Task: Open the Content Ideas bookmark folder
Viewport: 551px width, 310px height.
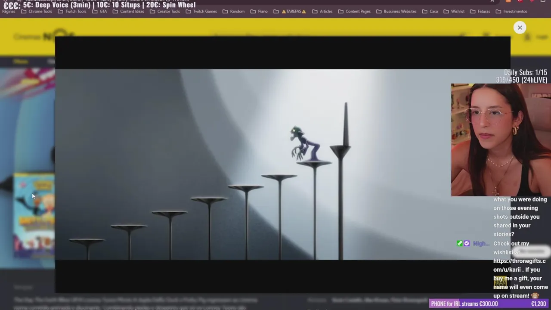Action: (128, 11)
